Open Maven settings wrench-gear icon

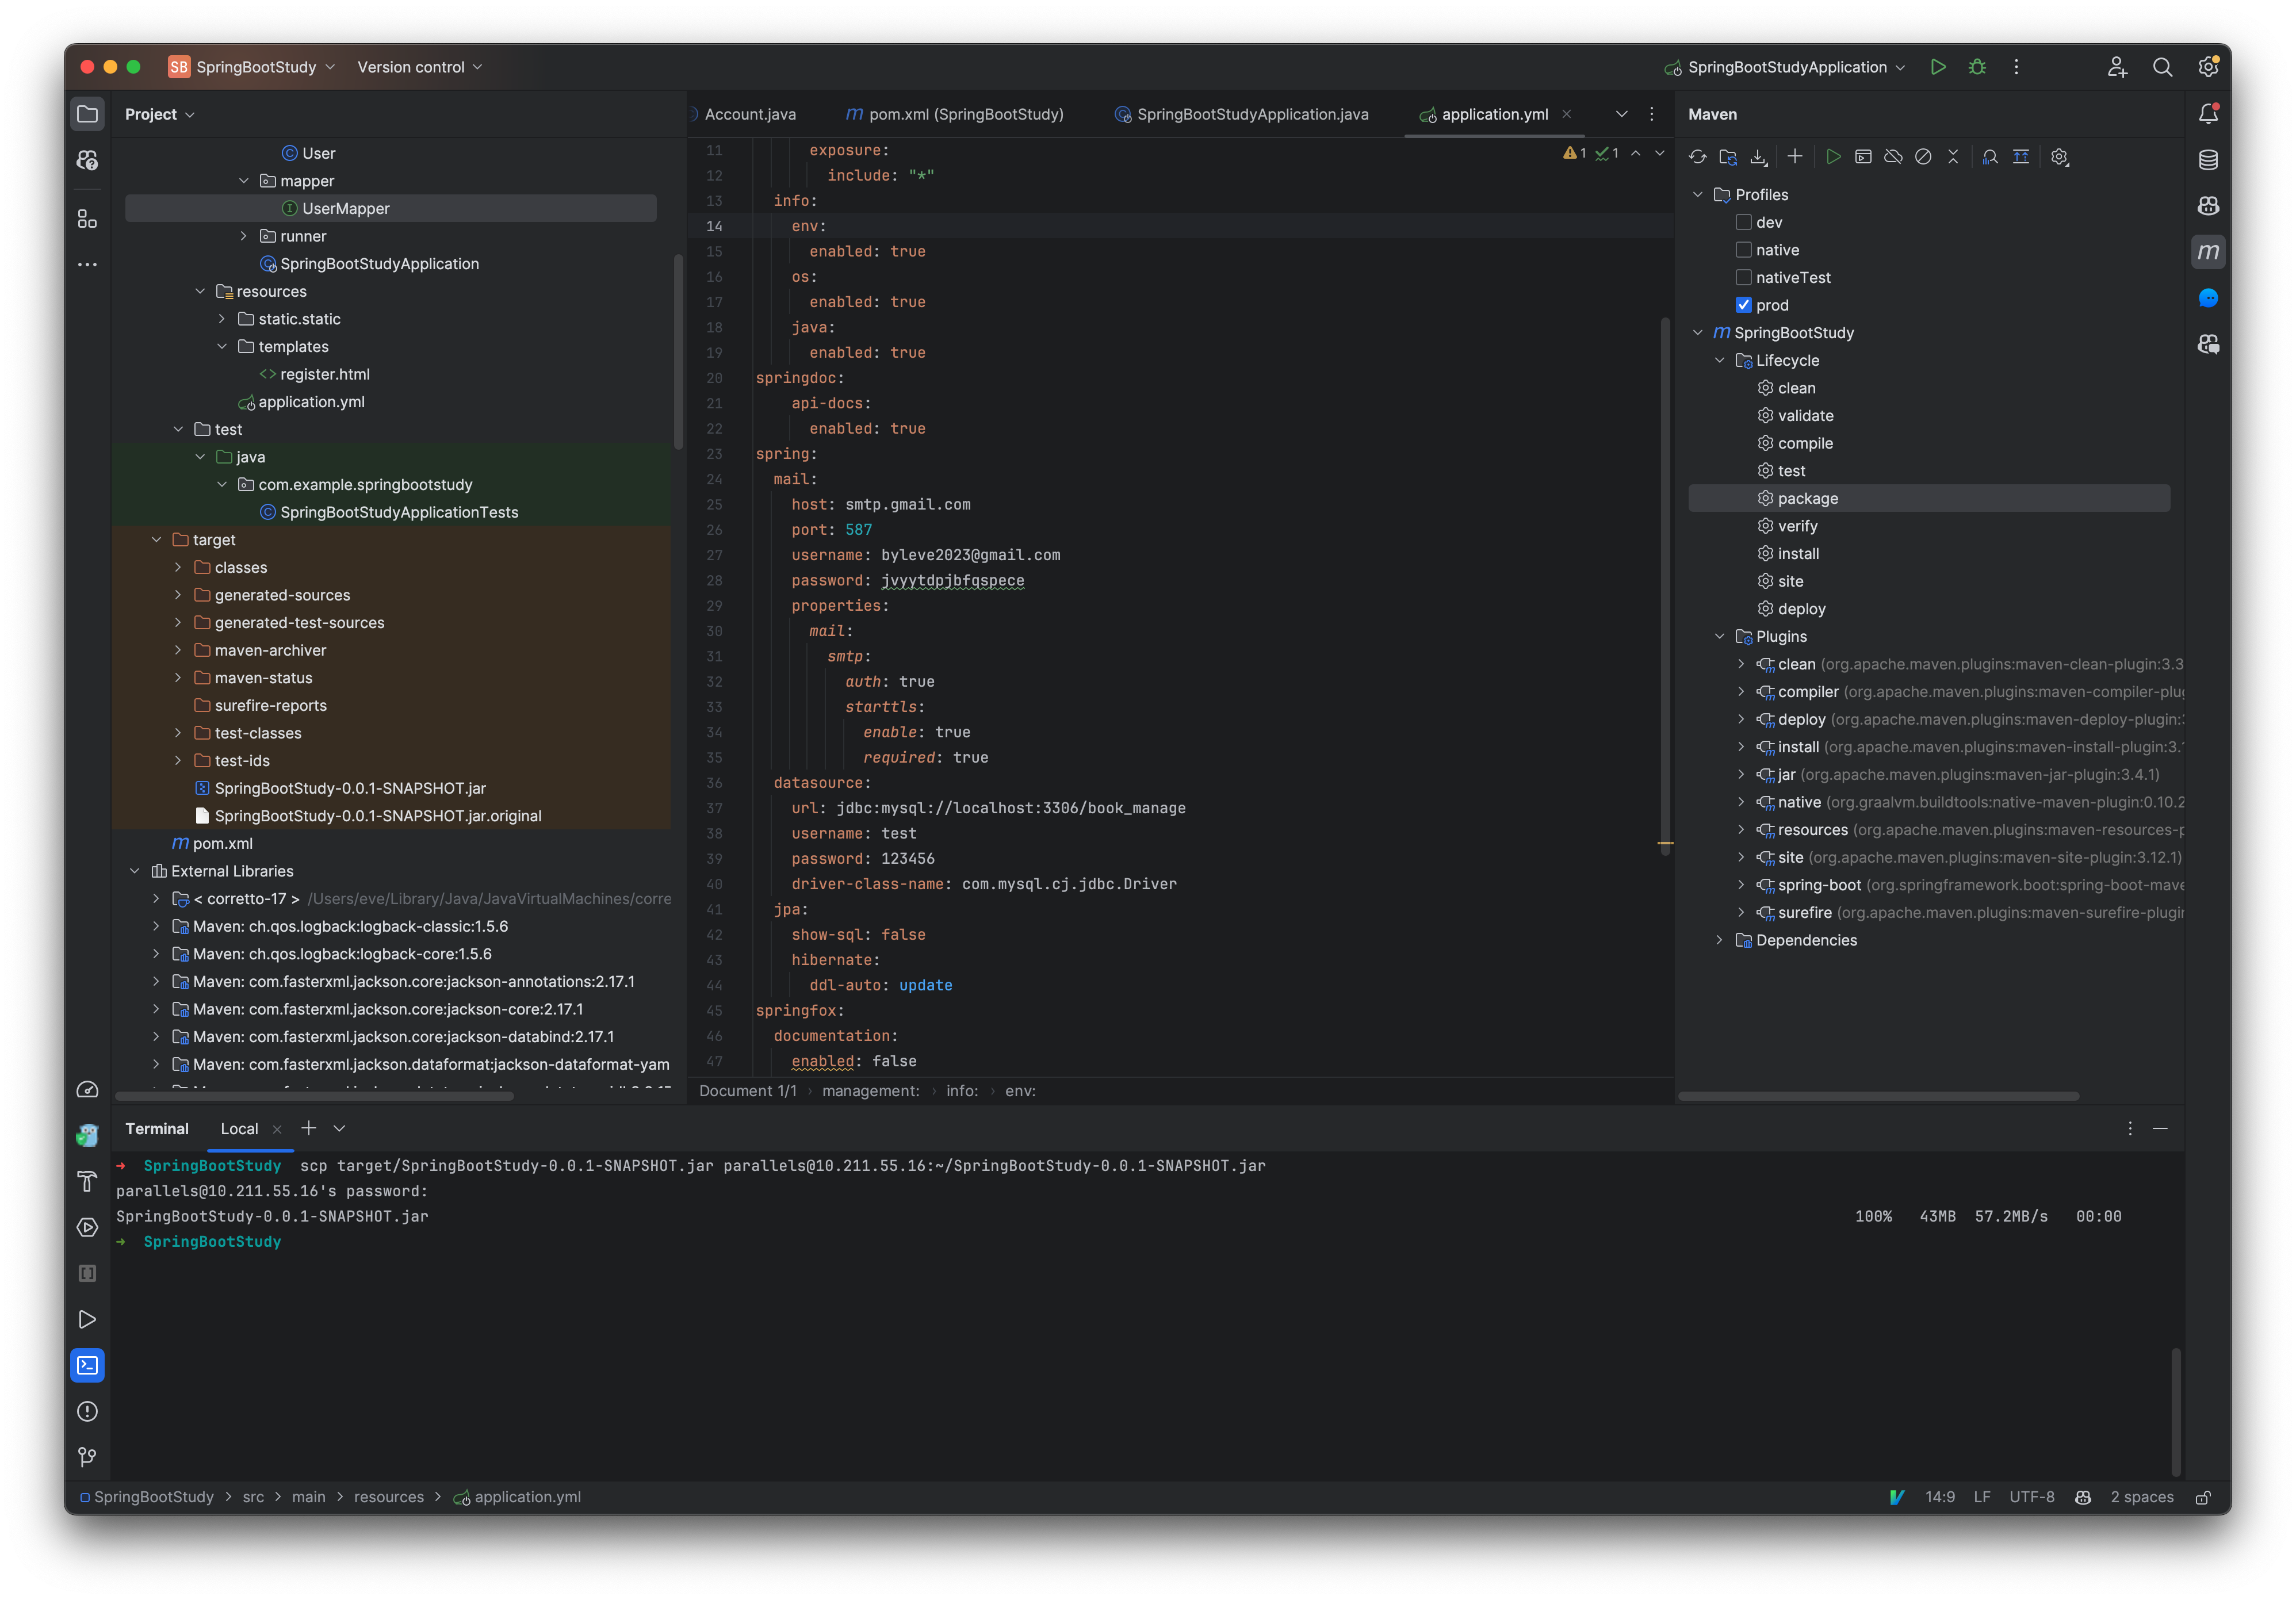(2059, 157)
